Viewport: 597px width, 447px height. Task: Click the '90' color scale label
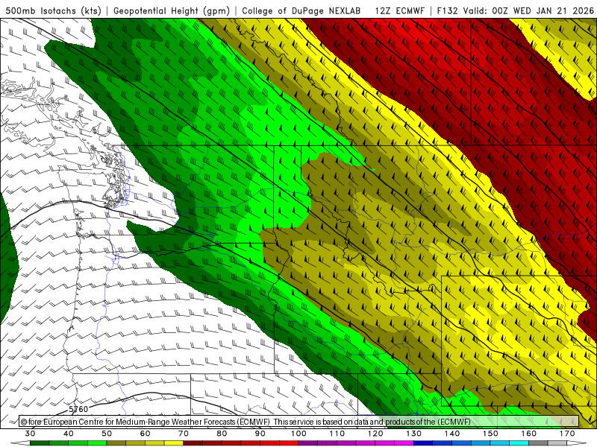coord(260,434)
